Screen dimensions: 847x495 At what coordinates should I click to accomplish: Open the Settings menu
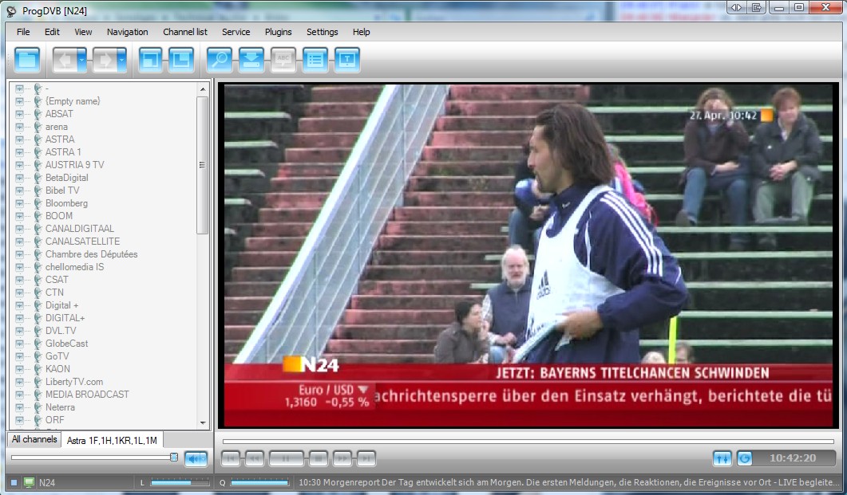(x=323, y=32)
